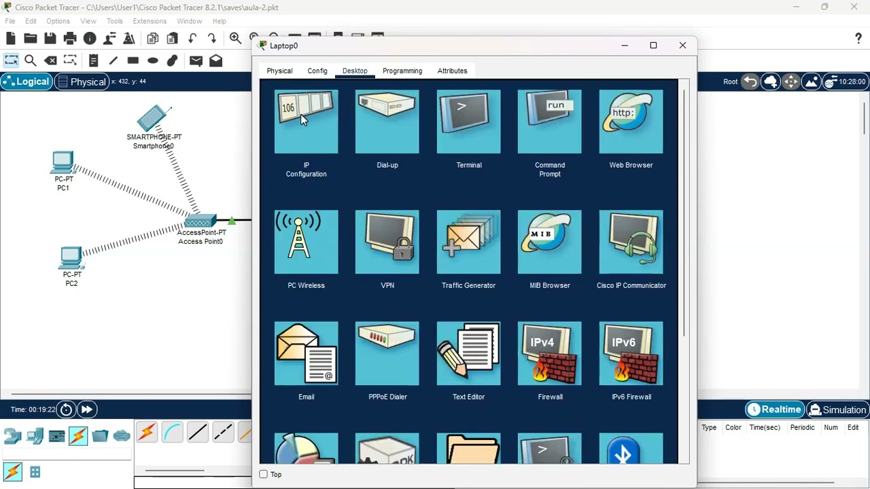This screenshot has width=870, height=489.
Task: Select the Add Complex PDU open envelope
Action: [216, 60]
